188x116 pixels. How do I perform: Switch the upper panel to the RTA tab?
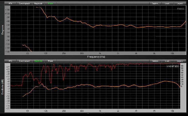(10, 4)
